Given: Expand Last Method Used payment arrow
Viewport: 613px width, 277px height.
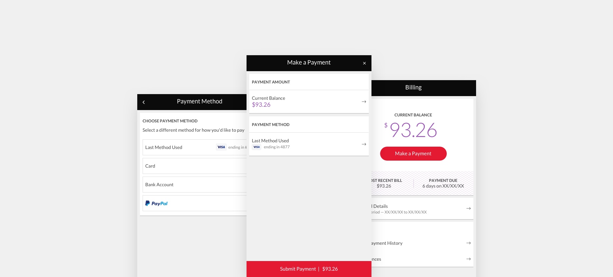Looking at the screenshot, I should pyautogui.click(x=364, y=144).
